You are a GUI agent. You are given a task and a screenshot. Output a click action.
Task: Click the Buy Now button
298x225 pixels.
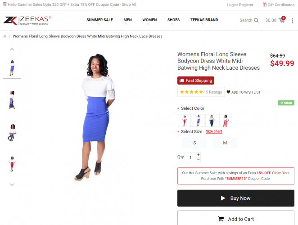pos(236,198)
